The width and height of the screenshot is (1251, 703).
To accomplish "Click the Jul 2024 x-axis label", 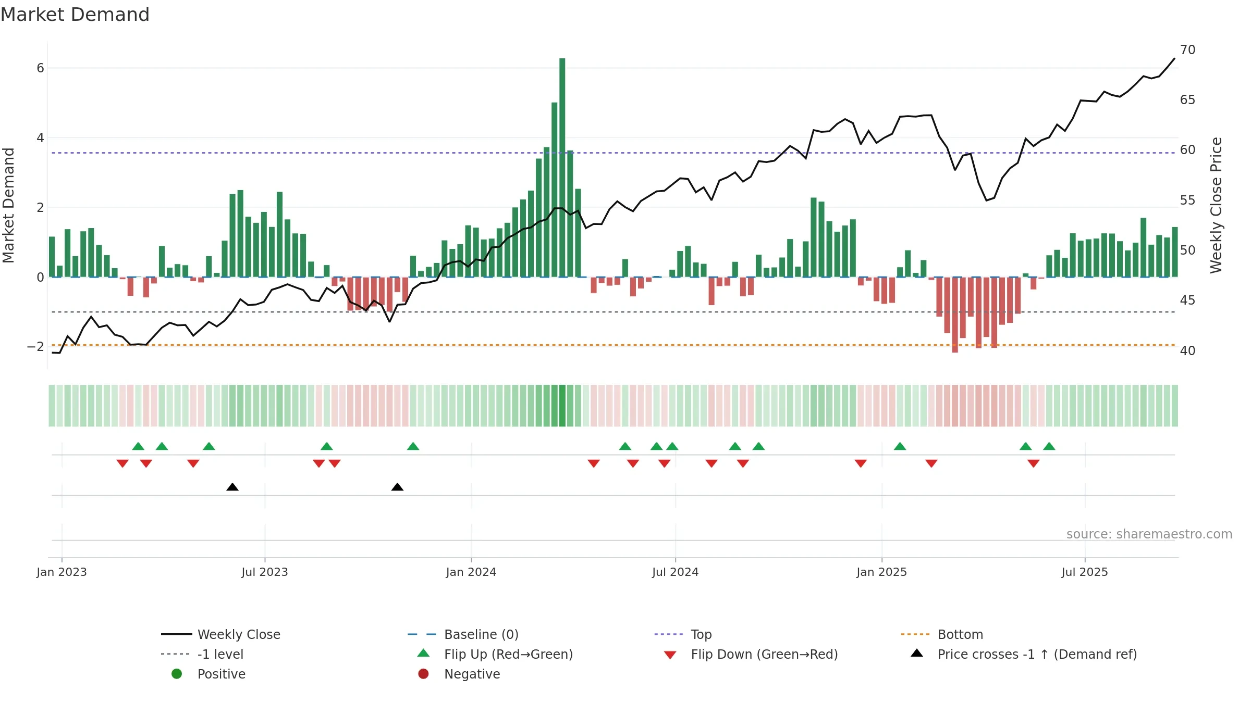I will pyautogui.click(x=676, y=572).
